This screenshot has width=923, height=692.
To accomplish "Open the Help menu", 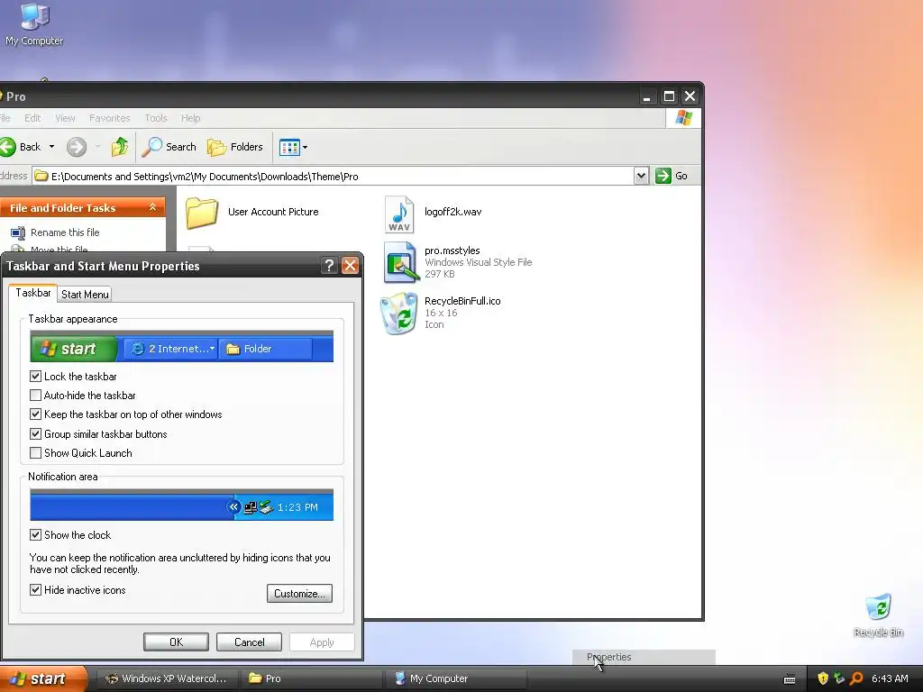I will (x=191, y=118).
